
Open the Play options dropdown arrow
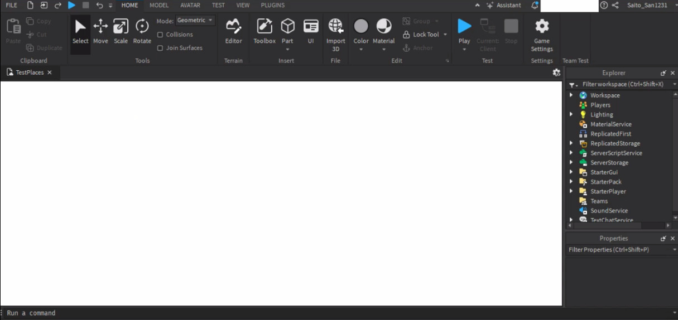pos(464,50)
